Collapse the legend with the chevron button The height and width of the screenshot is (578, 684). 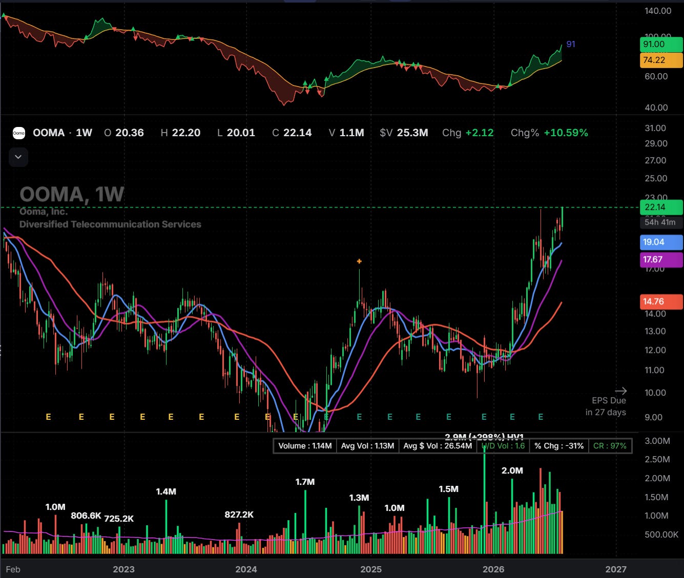pos(18,157)
